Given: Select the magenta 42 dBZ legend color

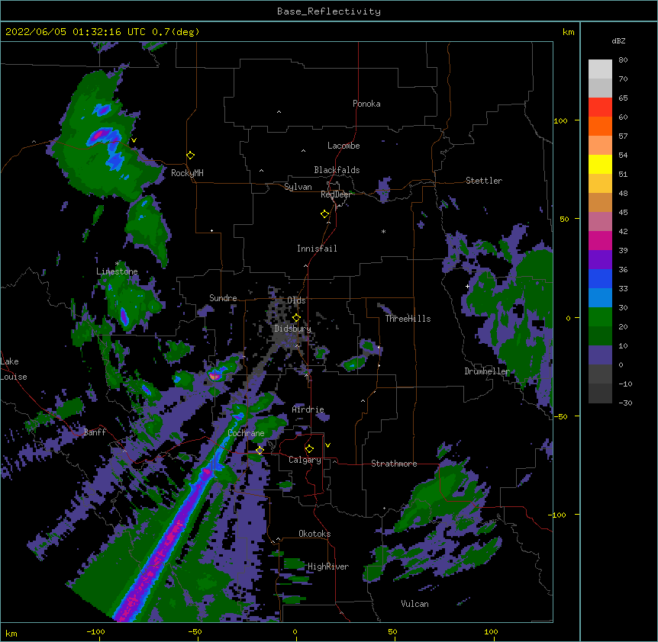Looking at the screenshot, I should (600, 240).
